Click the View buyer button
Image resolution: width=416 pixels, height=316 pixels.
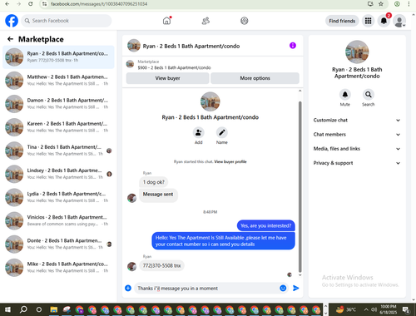[x=167, y=78]
